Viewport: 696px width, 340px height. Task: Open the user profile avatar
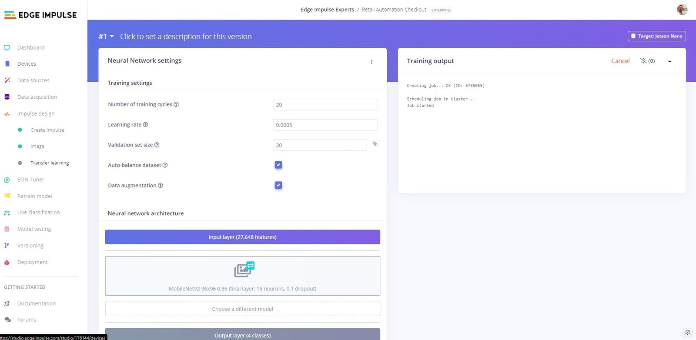pyautogui.click(x=682, y=10)
